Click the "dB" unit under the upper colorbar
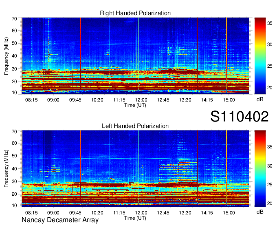 [260, 99]
